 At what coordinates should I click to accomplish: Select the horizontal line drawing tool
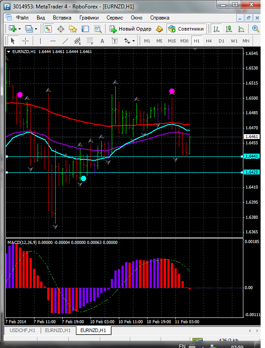53,41
